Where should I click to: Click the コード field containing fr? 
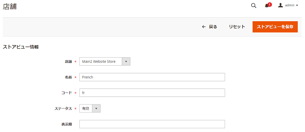click(x=152, y=93)
